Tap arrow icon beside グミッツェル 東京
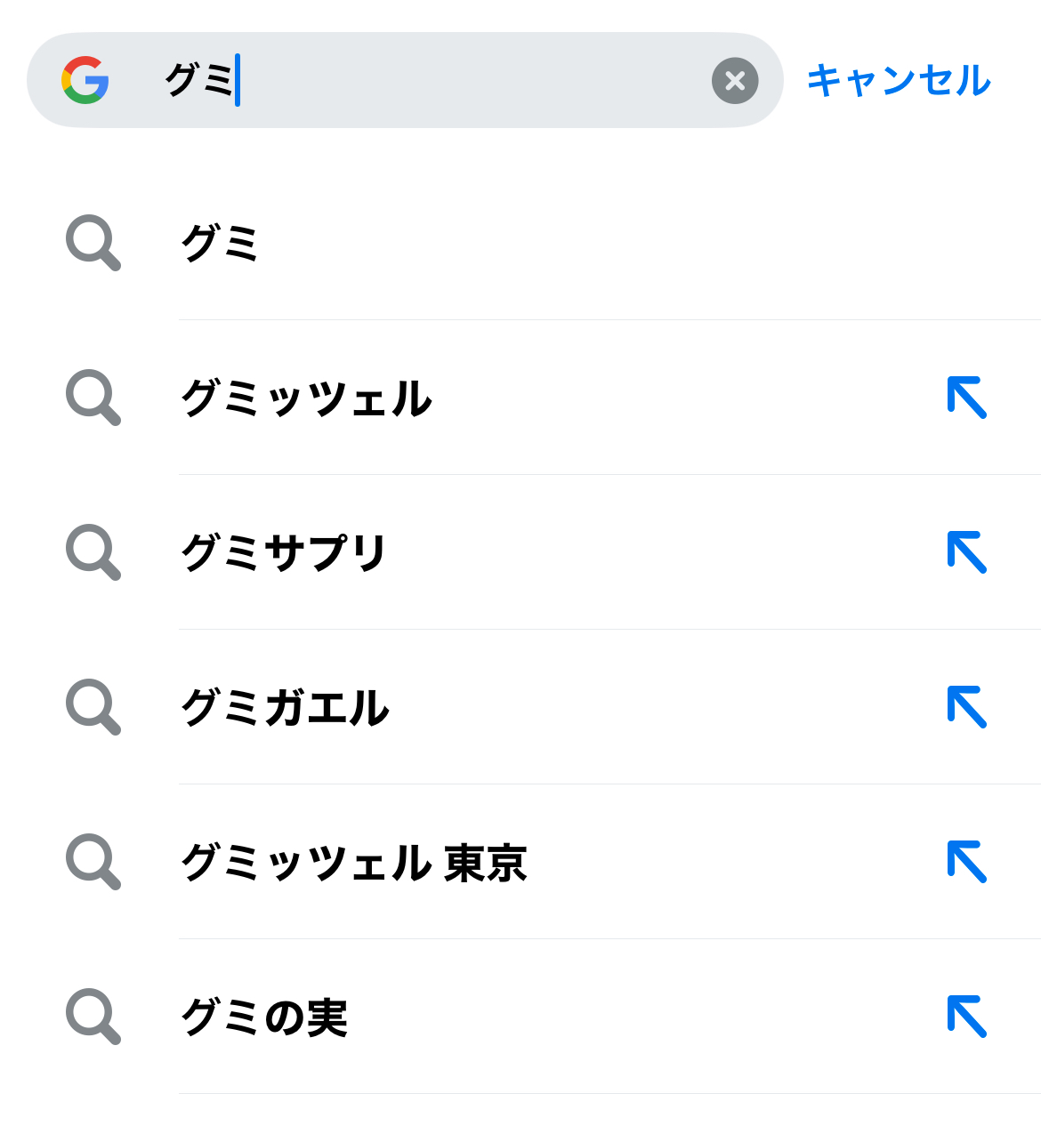The height and width of the screenshot is (1134, 1041). [967, 862]
